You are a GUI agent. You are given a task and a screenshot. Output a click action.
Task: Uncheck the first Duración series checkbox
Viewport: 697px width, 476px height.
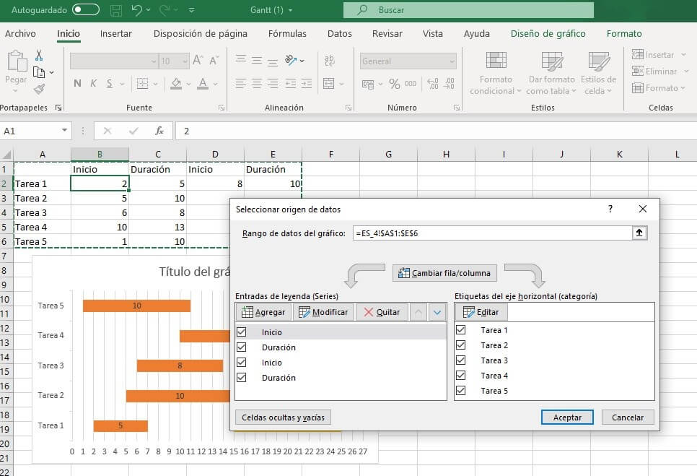[242, 347]
